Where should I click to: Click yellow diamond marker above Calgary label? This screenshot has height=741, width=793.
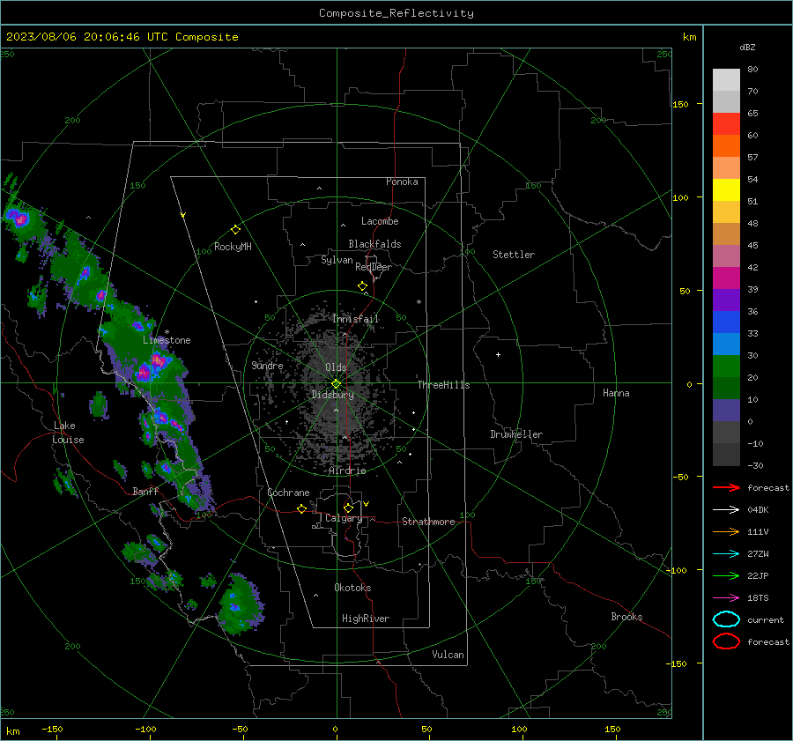click(348, 508)
